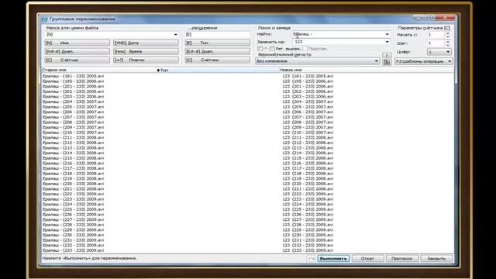
Task: Select old name Ералаш - (222 - 233) 2009.avi
Action: click(x=74, y=194)
